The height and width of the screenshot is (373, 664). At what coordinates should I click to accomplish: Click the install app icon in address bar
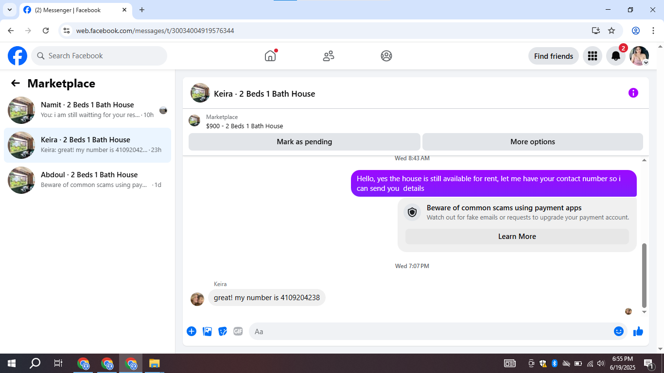tap(596, 31)
